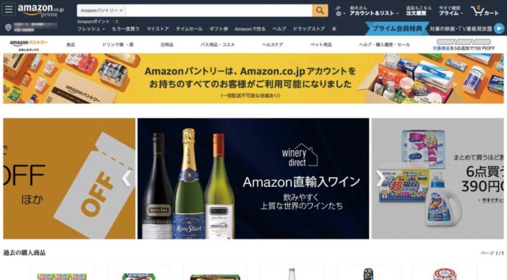Viewport: 507px width, 280px height.
Task: Click the delivery location pin icon
Action: [9, 27]
